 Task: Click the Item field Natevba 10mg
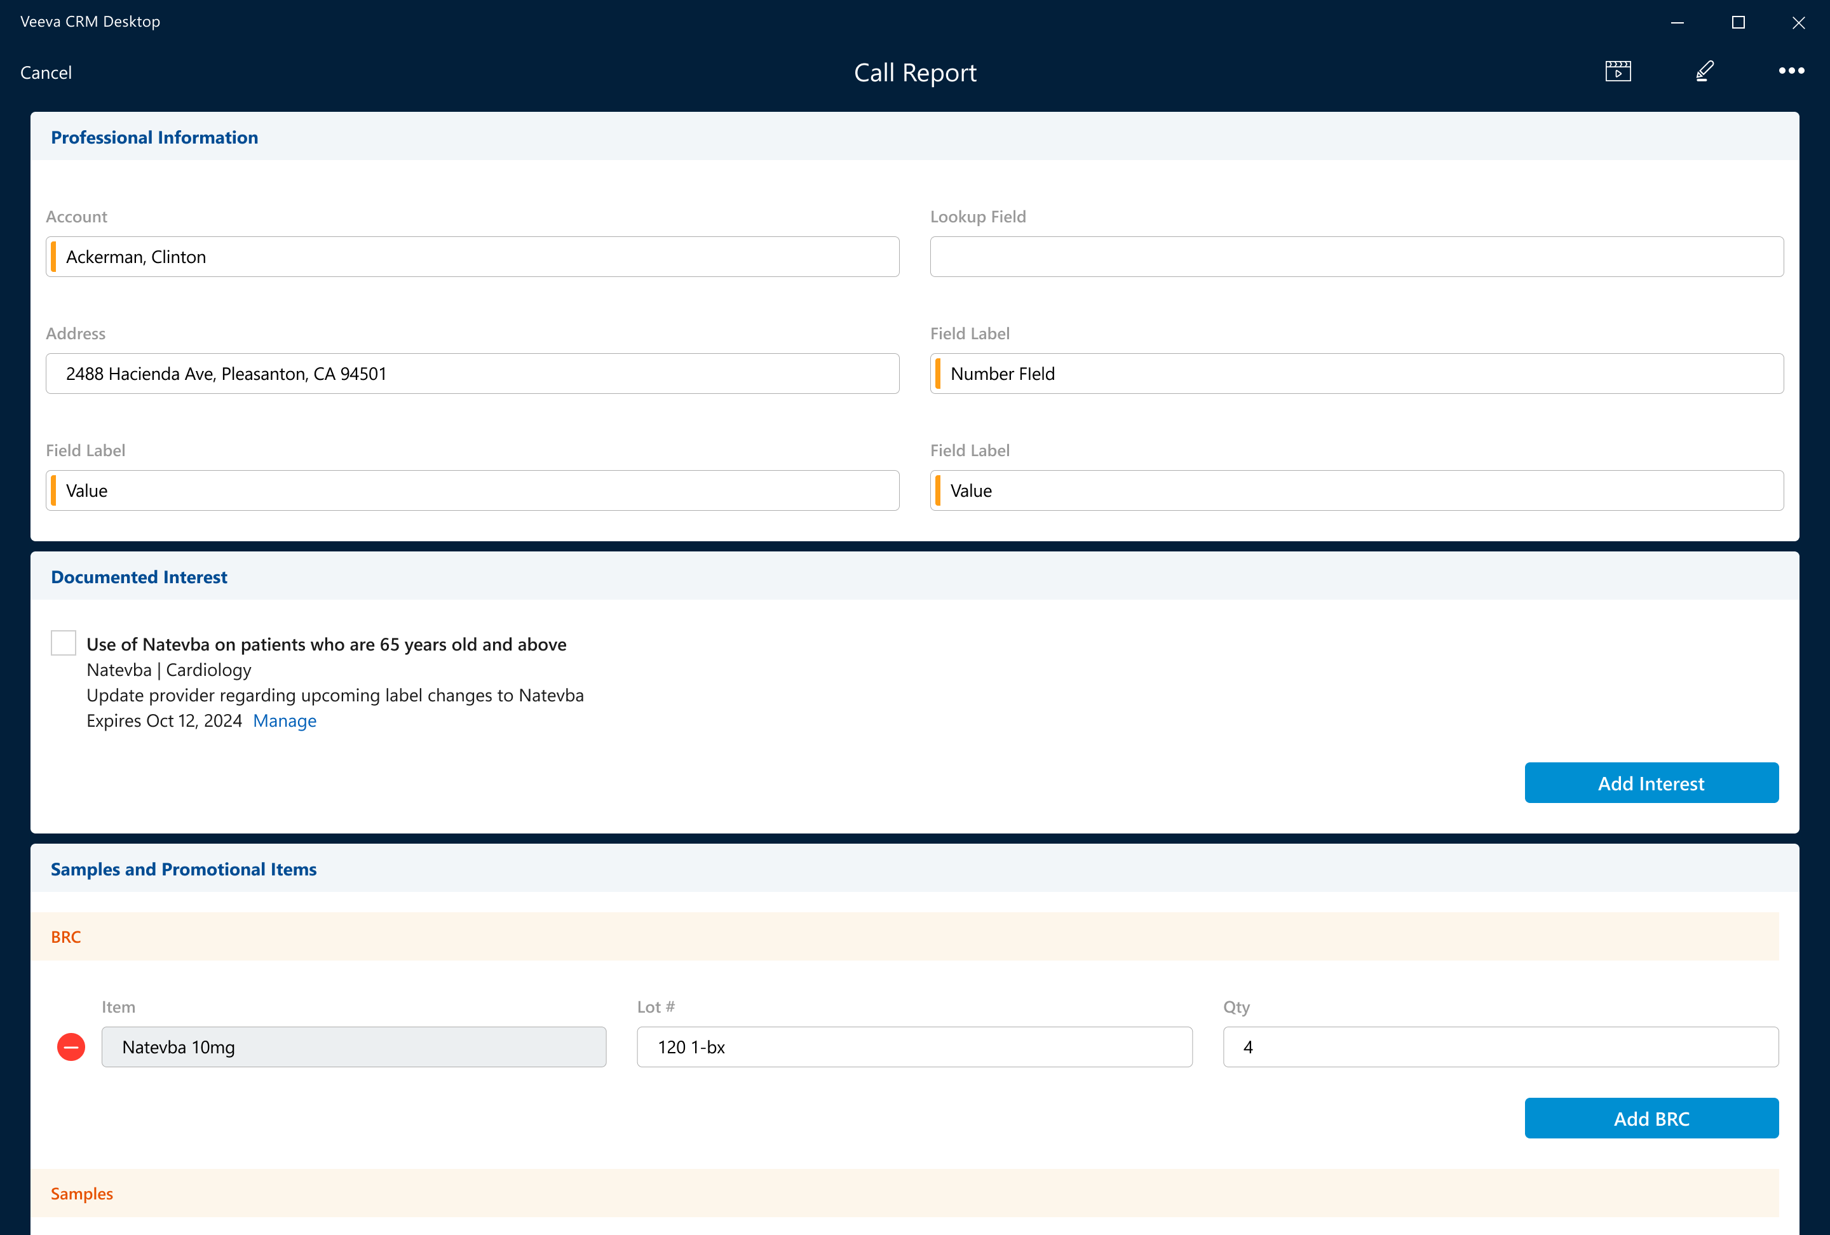click(x=353, y=1047)
